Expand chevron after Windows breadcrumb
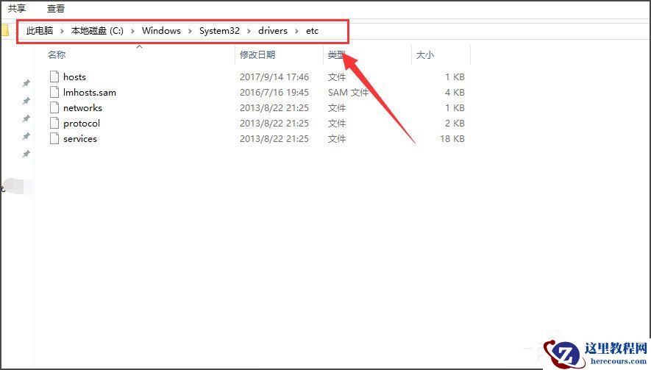Image resolution: width=651 pixels, height=370 pixels. 190,31
